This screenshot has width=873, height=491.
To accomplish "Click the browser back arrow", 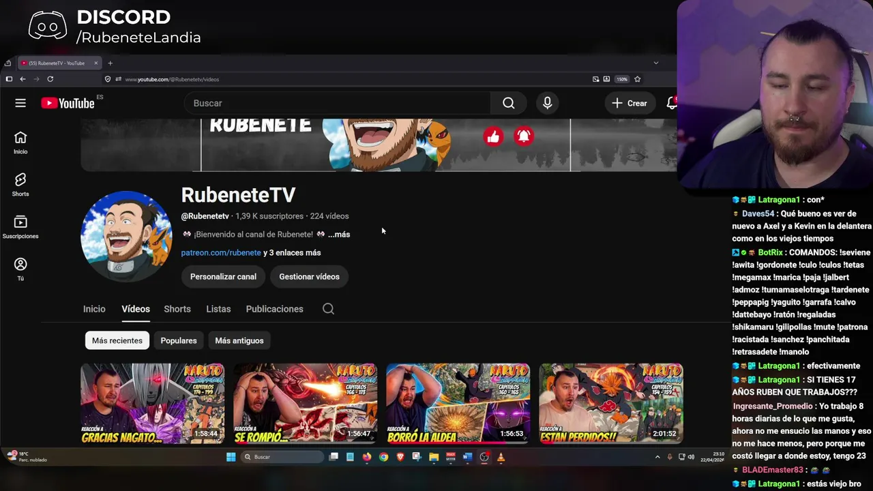I will click(x=23, y=79).
